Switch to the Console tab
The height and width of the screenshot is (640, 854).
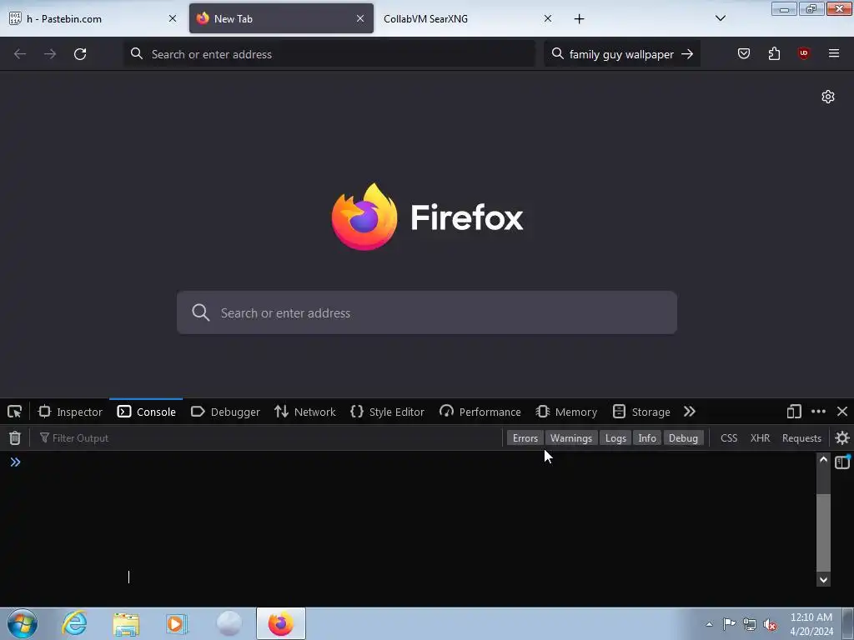point(147,412)
